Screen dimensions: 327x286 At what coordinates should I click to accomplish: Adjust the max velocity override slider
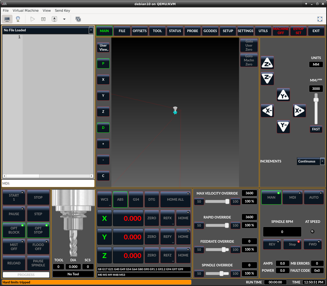click(217, 201)
